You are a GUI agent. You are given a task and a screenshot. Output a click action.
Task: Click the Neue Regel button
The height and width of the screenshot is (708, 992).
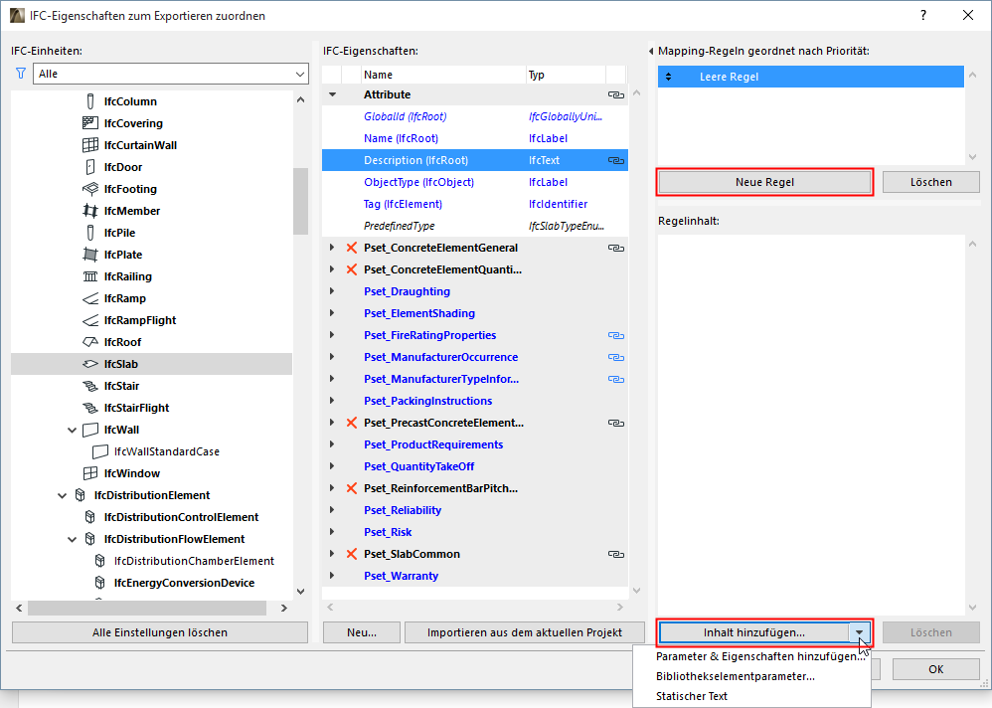click(x=765, y=182)
